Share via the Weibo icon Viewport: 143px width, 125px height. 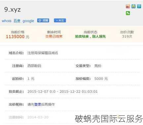(x=128, y=6)
